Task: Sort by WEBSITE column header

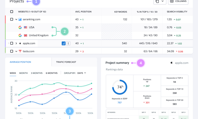Action: pos(32,12)
